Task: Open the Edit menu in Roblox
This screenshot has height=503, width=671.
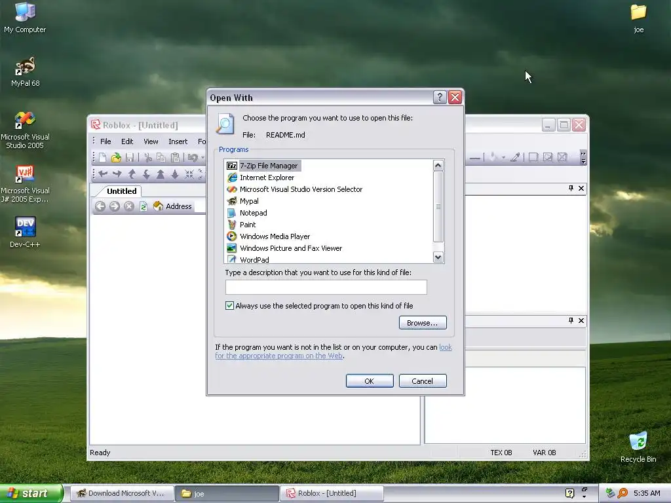Action: click(127, 141)
